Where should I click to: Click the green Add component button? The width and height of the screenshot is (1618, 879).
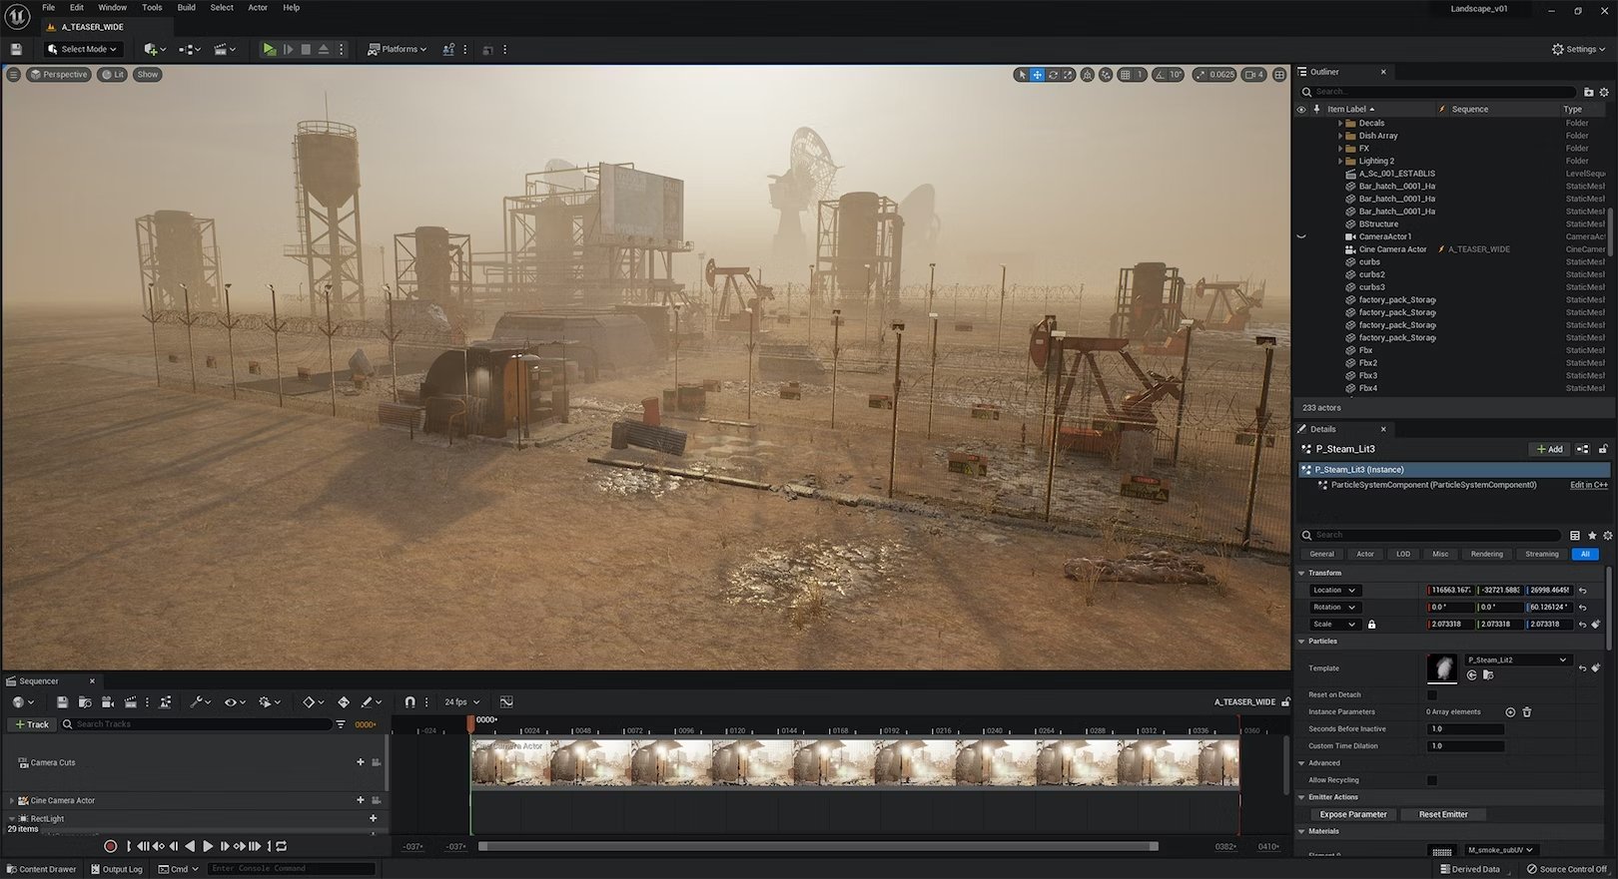(x=1550, y=449)
